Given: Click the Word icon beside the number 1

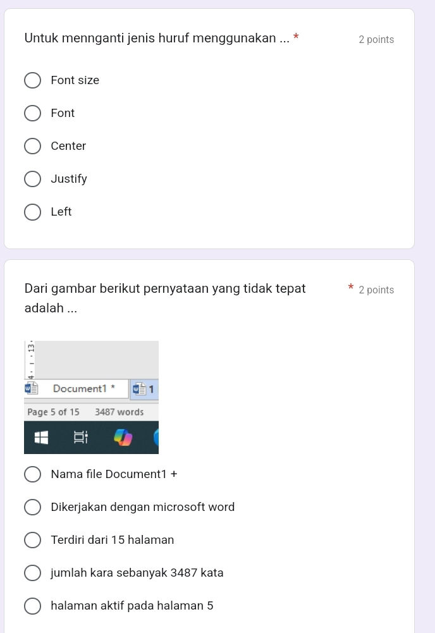Looking at the screenshot, I should tap(138, 388).
